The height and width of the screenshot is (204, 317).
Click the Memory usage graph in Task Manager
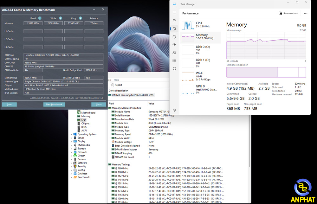[266, 45]
